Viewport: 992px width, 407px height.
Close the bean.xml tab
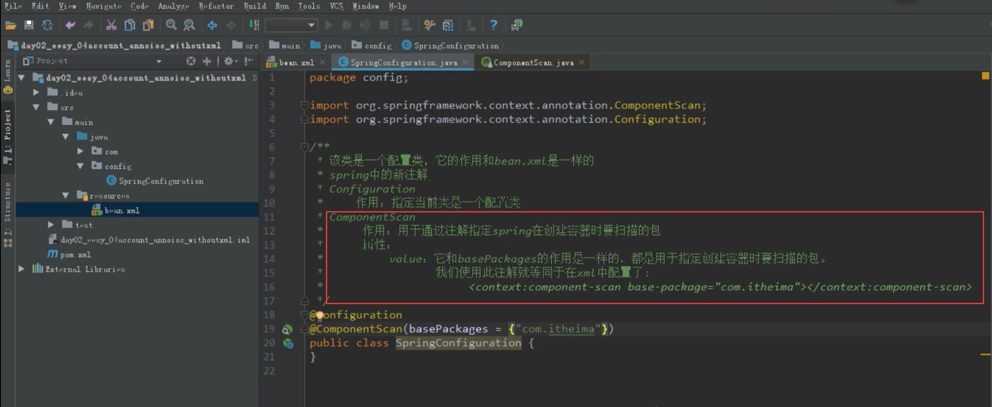tap(322, 62)
